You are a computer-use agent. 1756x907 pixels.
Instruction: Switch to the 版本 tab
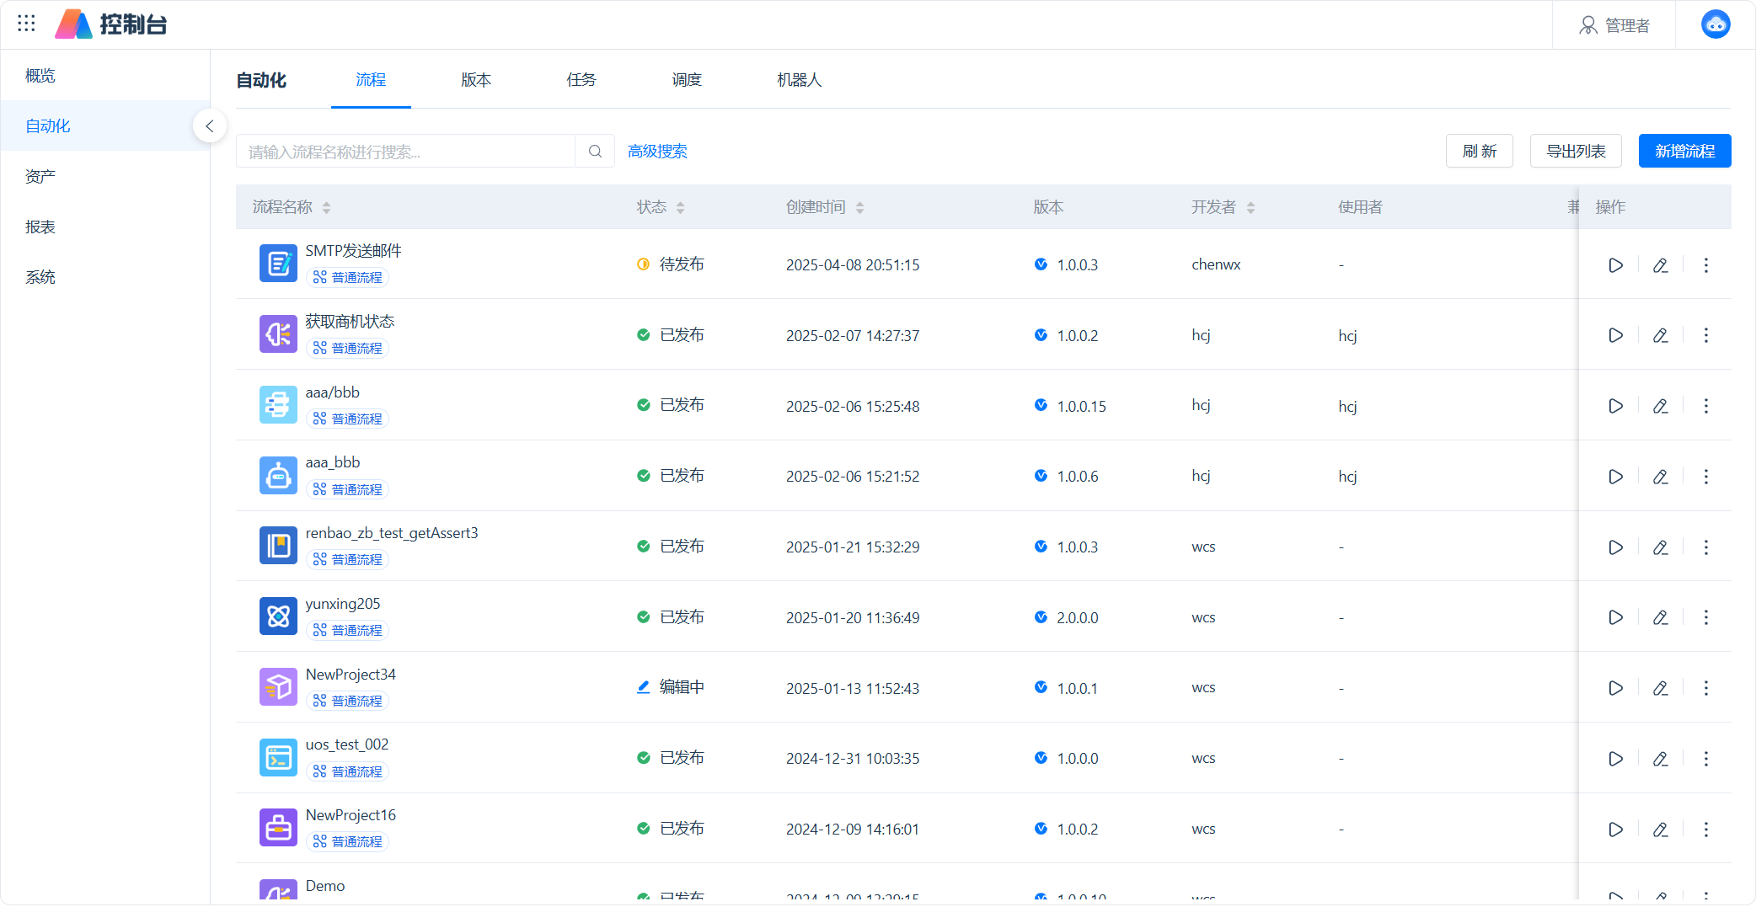pos(476,80)
